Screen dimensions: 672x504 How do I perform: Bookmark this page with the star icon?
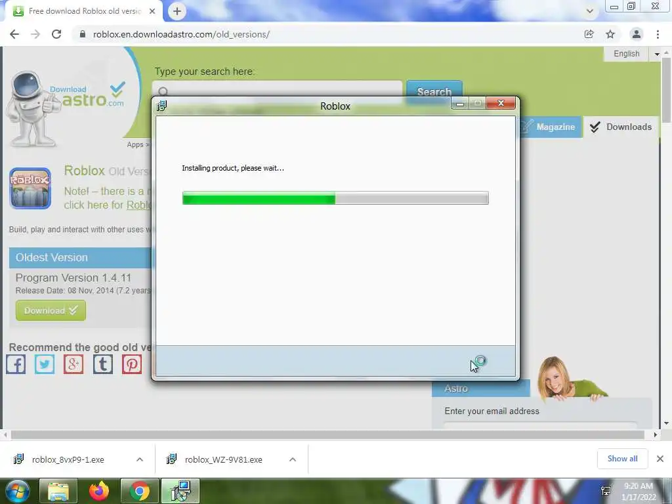[x=610, y=34]
